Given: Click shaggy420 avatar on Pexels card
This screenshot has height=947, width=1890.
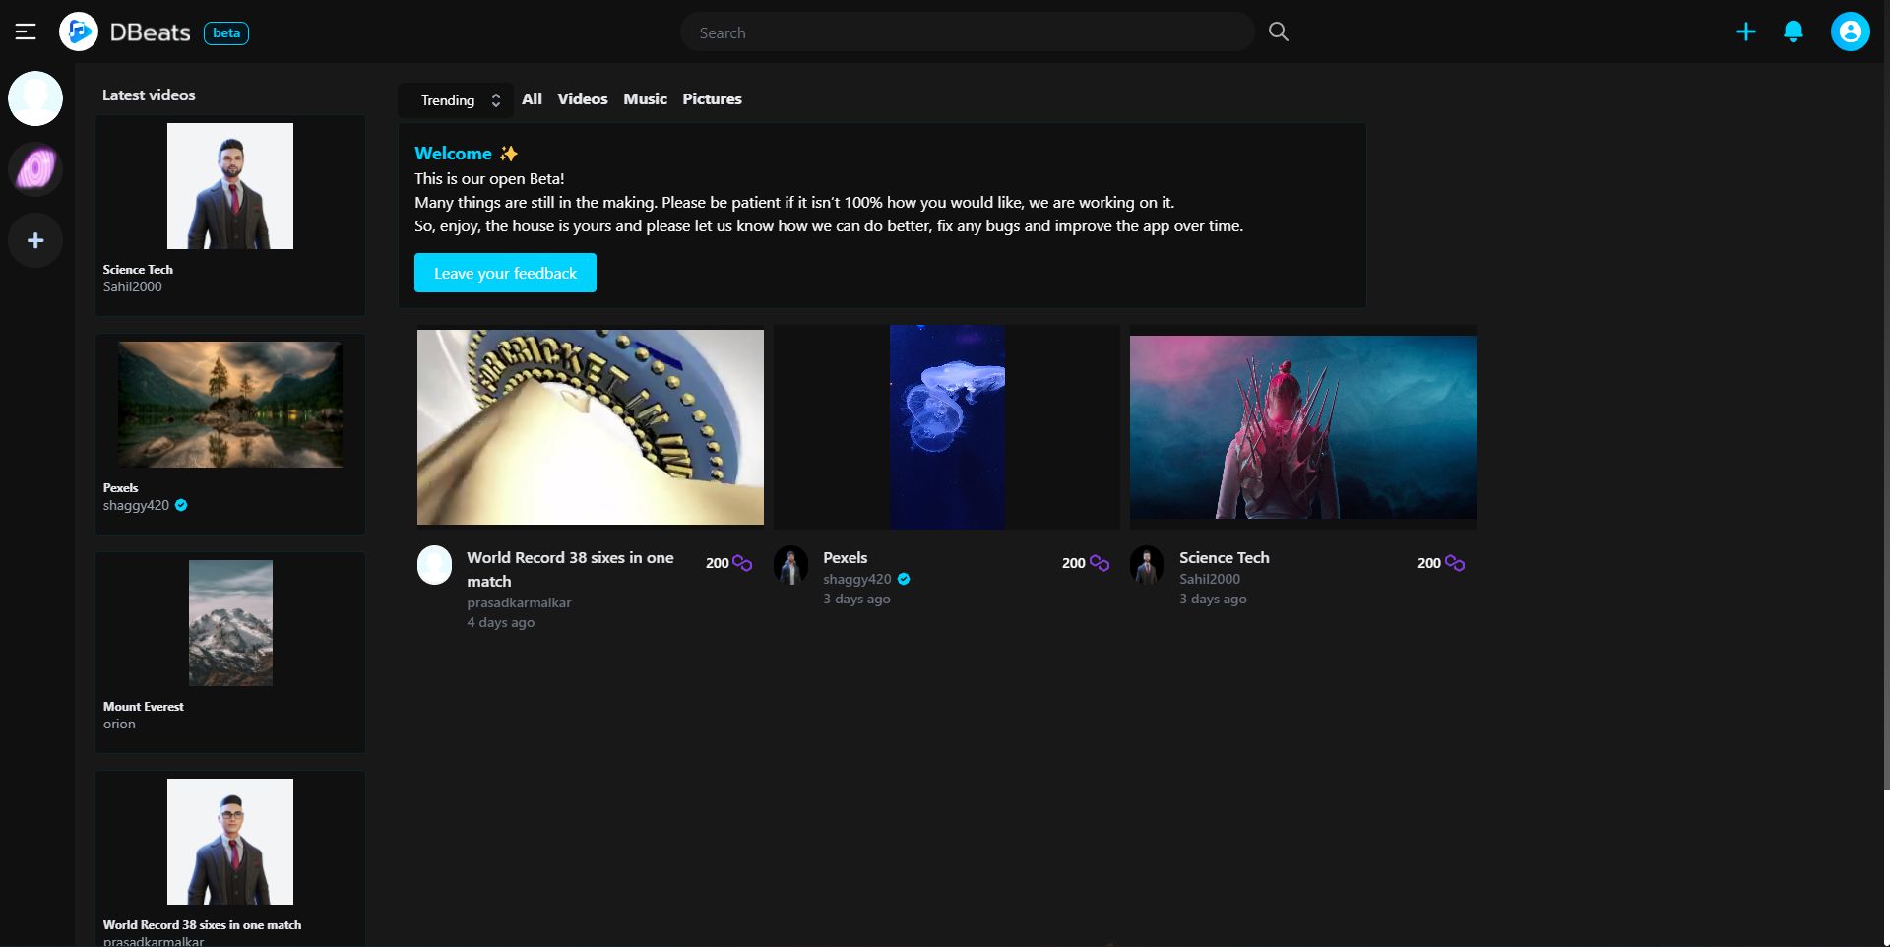Looking at the screenshot, I should 790,565.
